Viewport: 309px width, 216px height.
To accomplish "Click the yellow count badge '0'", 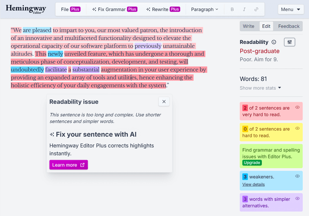I will tap(245, 129).
